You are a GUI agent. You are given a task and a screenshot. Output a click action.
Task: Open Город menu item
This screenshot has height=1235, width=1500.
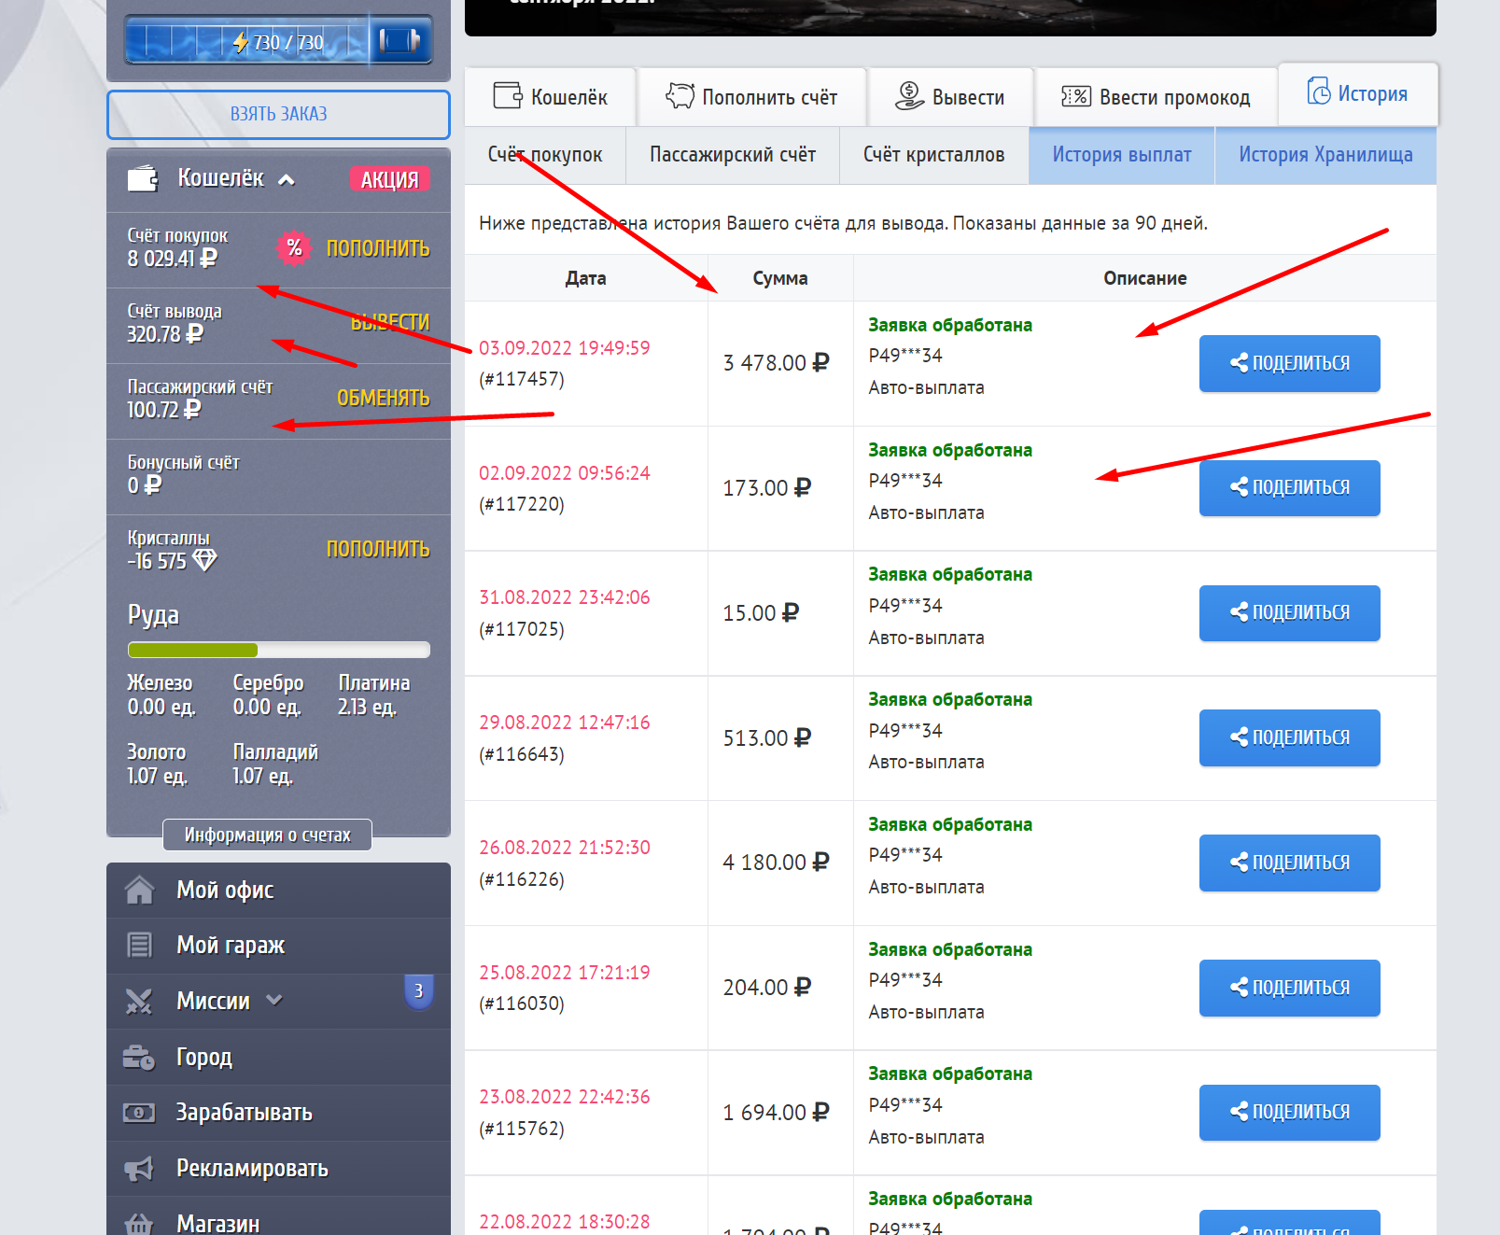pos(278,1057)
